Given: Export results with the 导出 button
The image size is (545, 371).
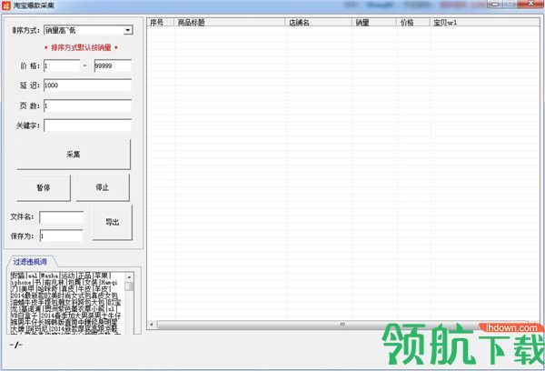Looking at the screenshot, I should tap(113, 223).
